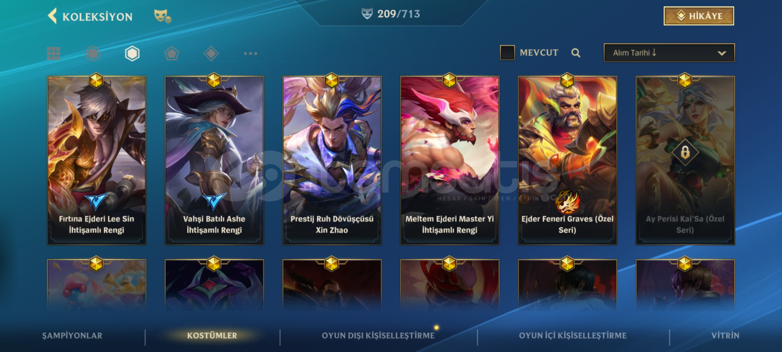Click the Hikâye button
This screenshot has height=352, width=782.
pyautogui.click(x=699, y=16)
